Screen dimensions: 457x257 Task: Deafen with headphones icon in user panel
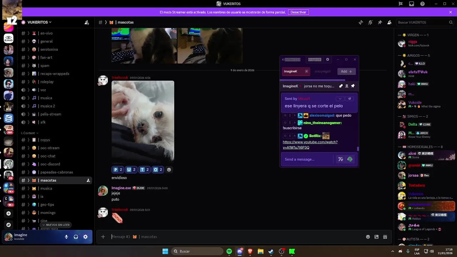(76, 237)
